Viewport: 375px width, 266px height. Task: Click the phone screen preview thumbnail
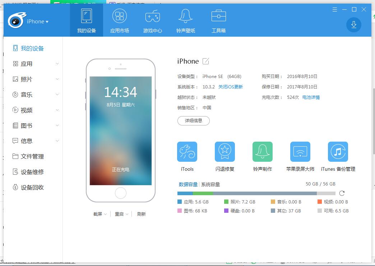(x=121, y=129)
